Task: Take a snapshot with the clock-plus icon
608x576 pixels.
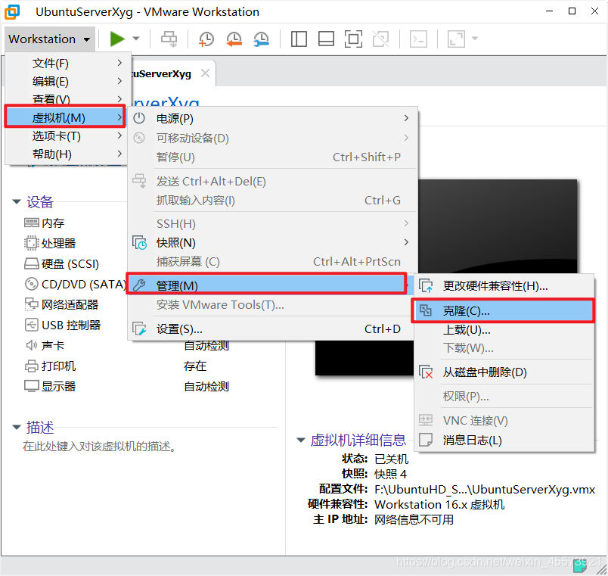Action: [206, 39]
